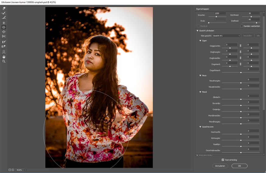The image size is (266, 173).
Task: Enable the Randen vastzetten checkbox
Action: (x=242, y=26)
